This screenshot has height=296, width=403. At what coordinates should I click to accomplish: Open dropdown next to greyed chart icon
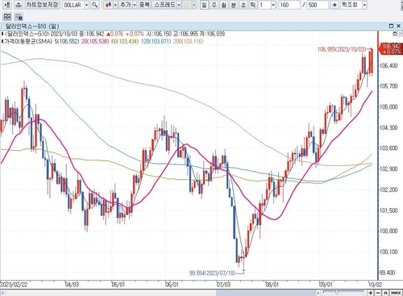pos(193,5)
